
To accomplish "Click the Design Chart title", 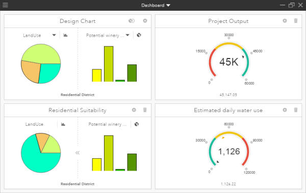I will [x=78, y=21].
